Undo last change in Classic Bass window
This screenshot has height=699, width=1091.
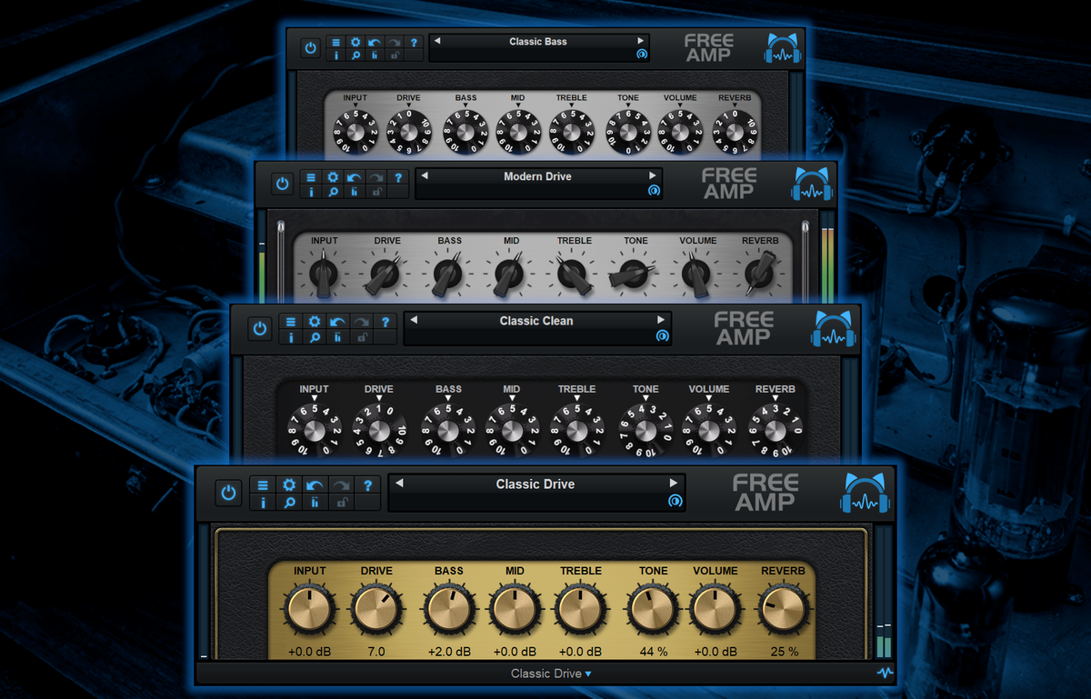tap(375, 42)
